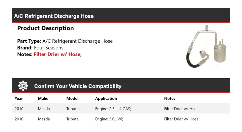The height and width of the screenshot is (132, 242).
Task: Open the product photo of the hose assembly
Action: [x=207, y=47]
